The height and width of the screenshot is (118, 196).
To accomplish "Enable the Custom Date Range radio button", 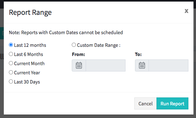I will pyautogui.click(x=74, y=45).
